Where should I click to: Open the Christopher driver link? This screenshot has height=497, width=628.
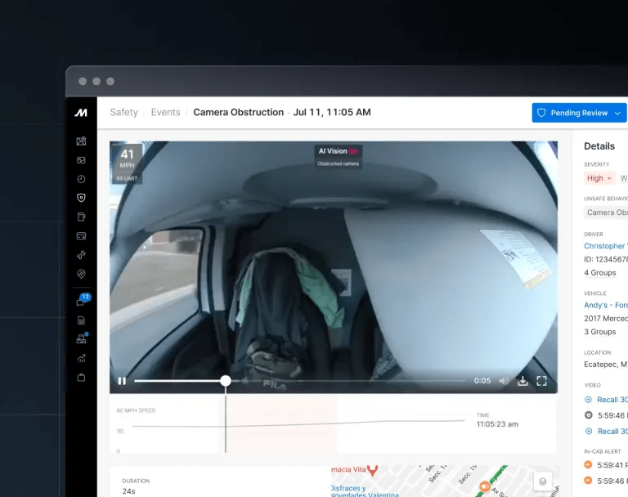point(605,246)
